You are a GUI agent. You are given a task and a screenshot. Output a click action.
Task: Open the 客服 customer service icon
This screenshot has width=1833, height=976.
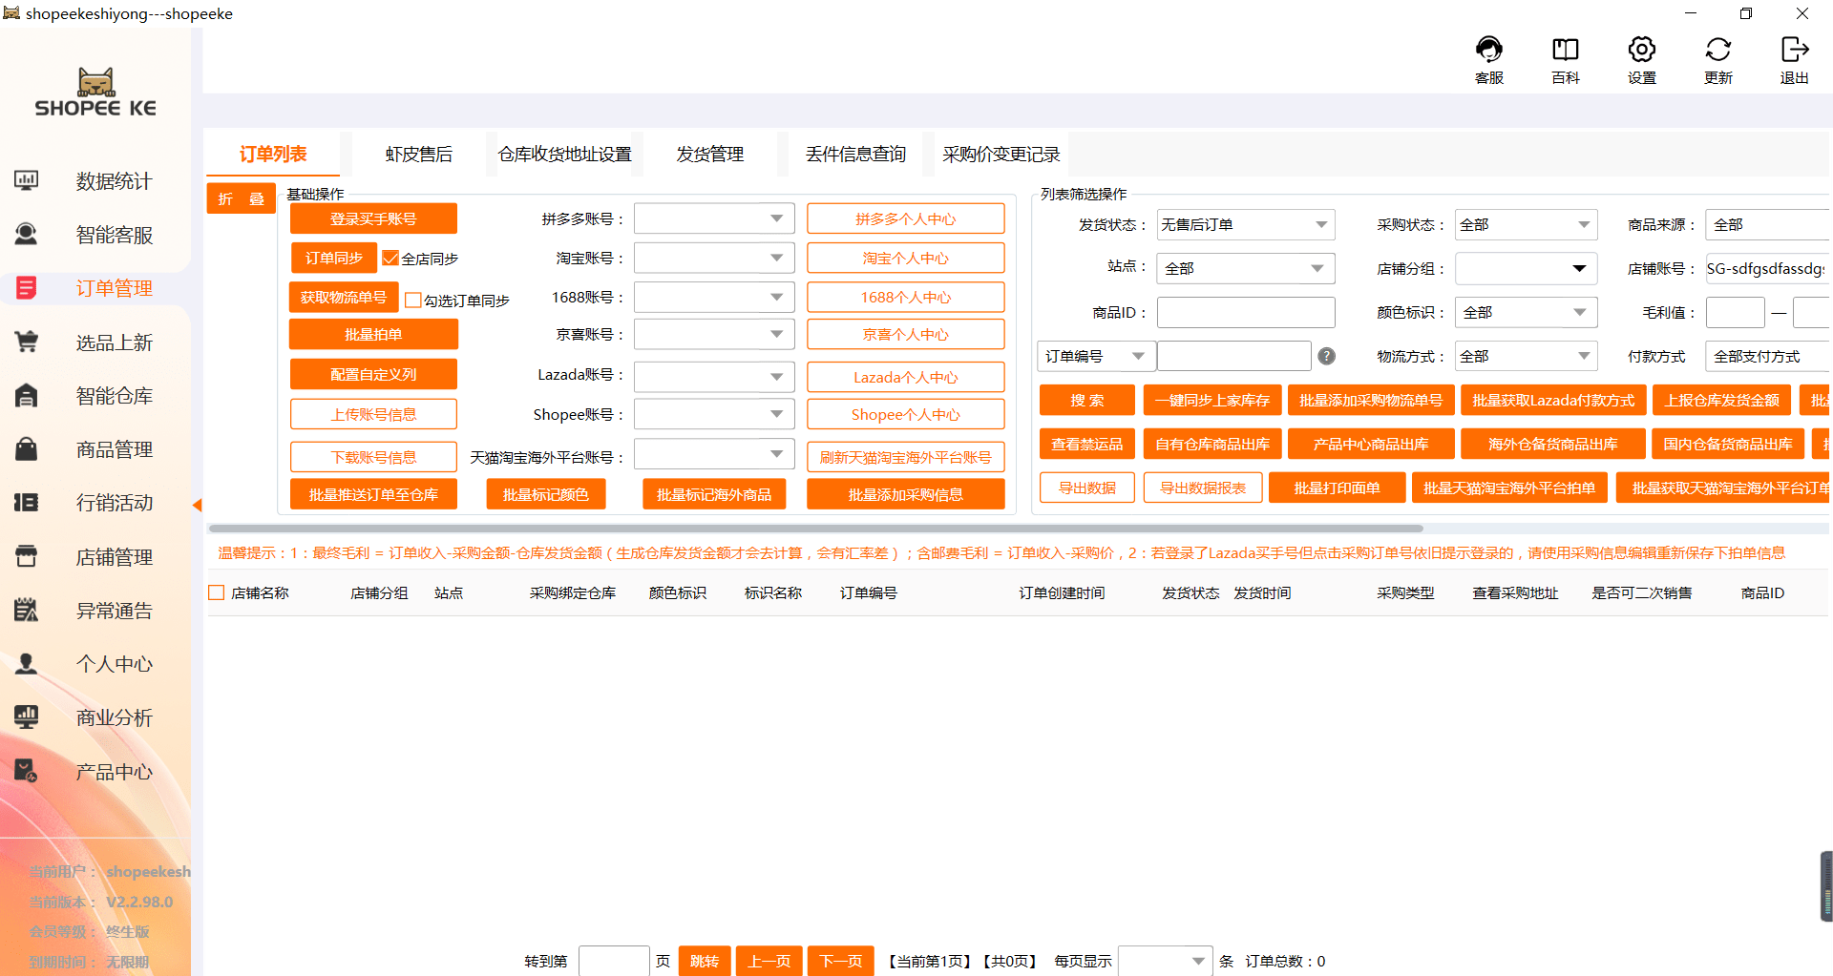[x=1488, y=50]
